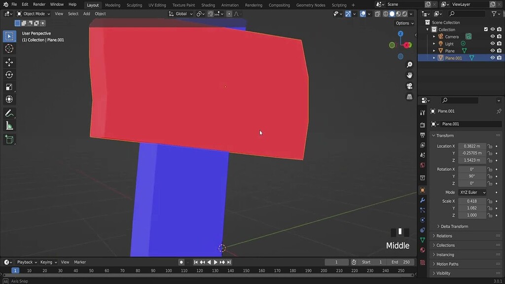Click the Options button in the viewport header
The width and height of the screenshot is (505, 284).
coord(403,23)
